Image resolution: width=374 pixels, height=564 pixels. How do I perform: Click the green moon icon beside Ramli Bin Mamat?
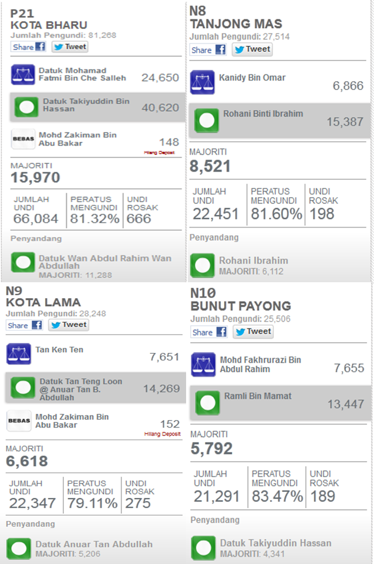(x=207, y=403)
